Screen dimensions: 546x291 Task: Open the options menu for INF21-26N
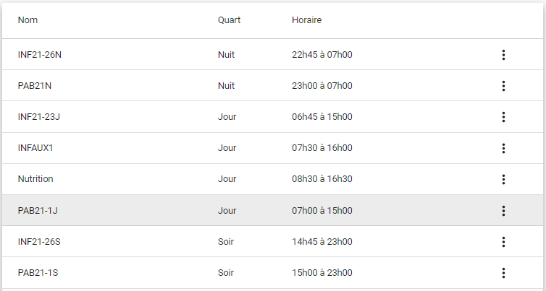click(503, 55)
